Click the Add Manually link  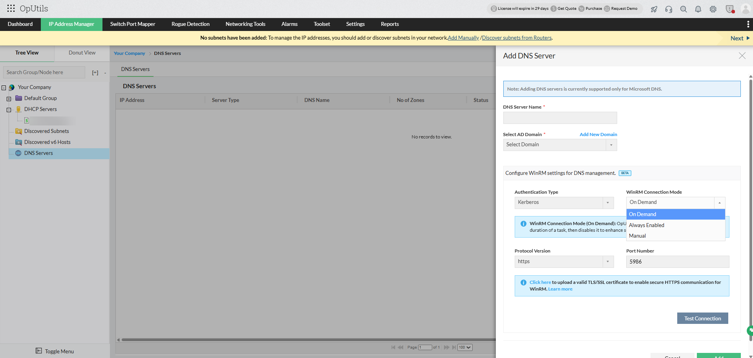point(463,38)
